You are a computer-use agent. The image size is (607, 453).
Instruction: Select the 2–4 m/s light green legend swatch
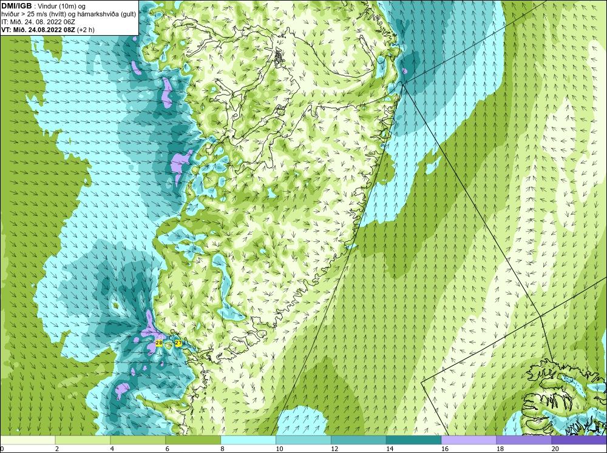[x=83, y=440]
